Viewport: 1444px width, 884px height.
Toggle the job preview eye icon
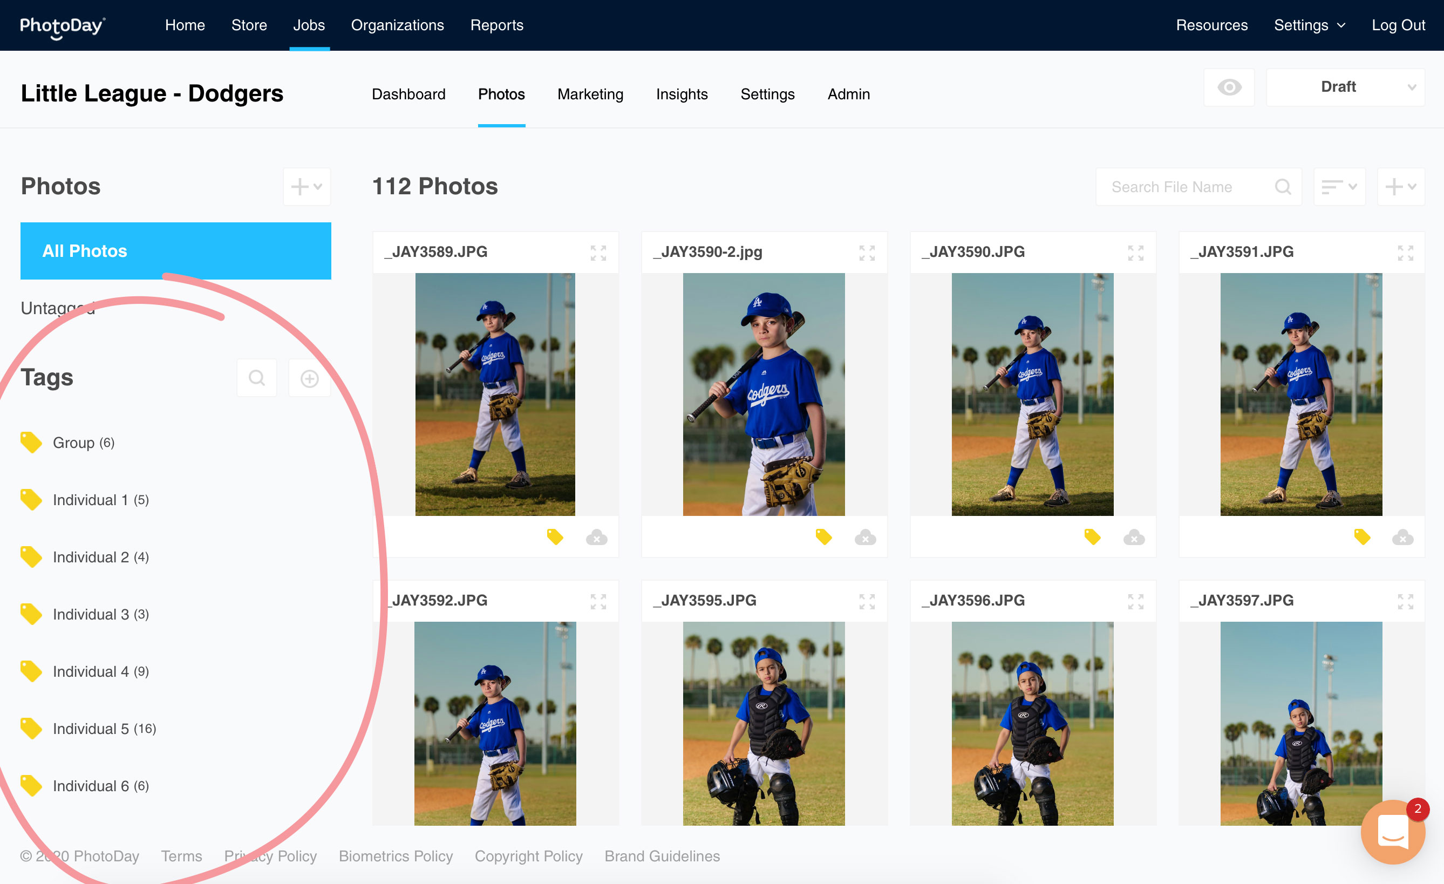pyautogui.click(x=1229, y=87)
